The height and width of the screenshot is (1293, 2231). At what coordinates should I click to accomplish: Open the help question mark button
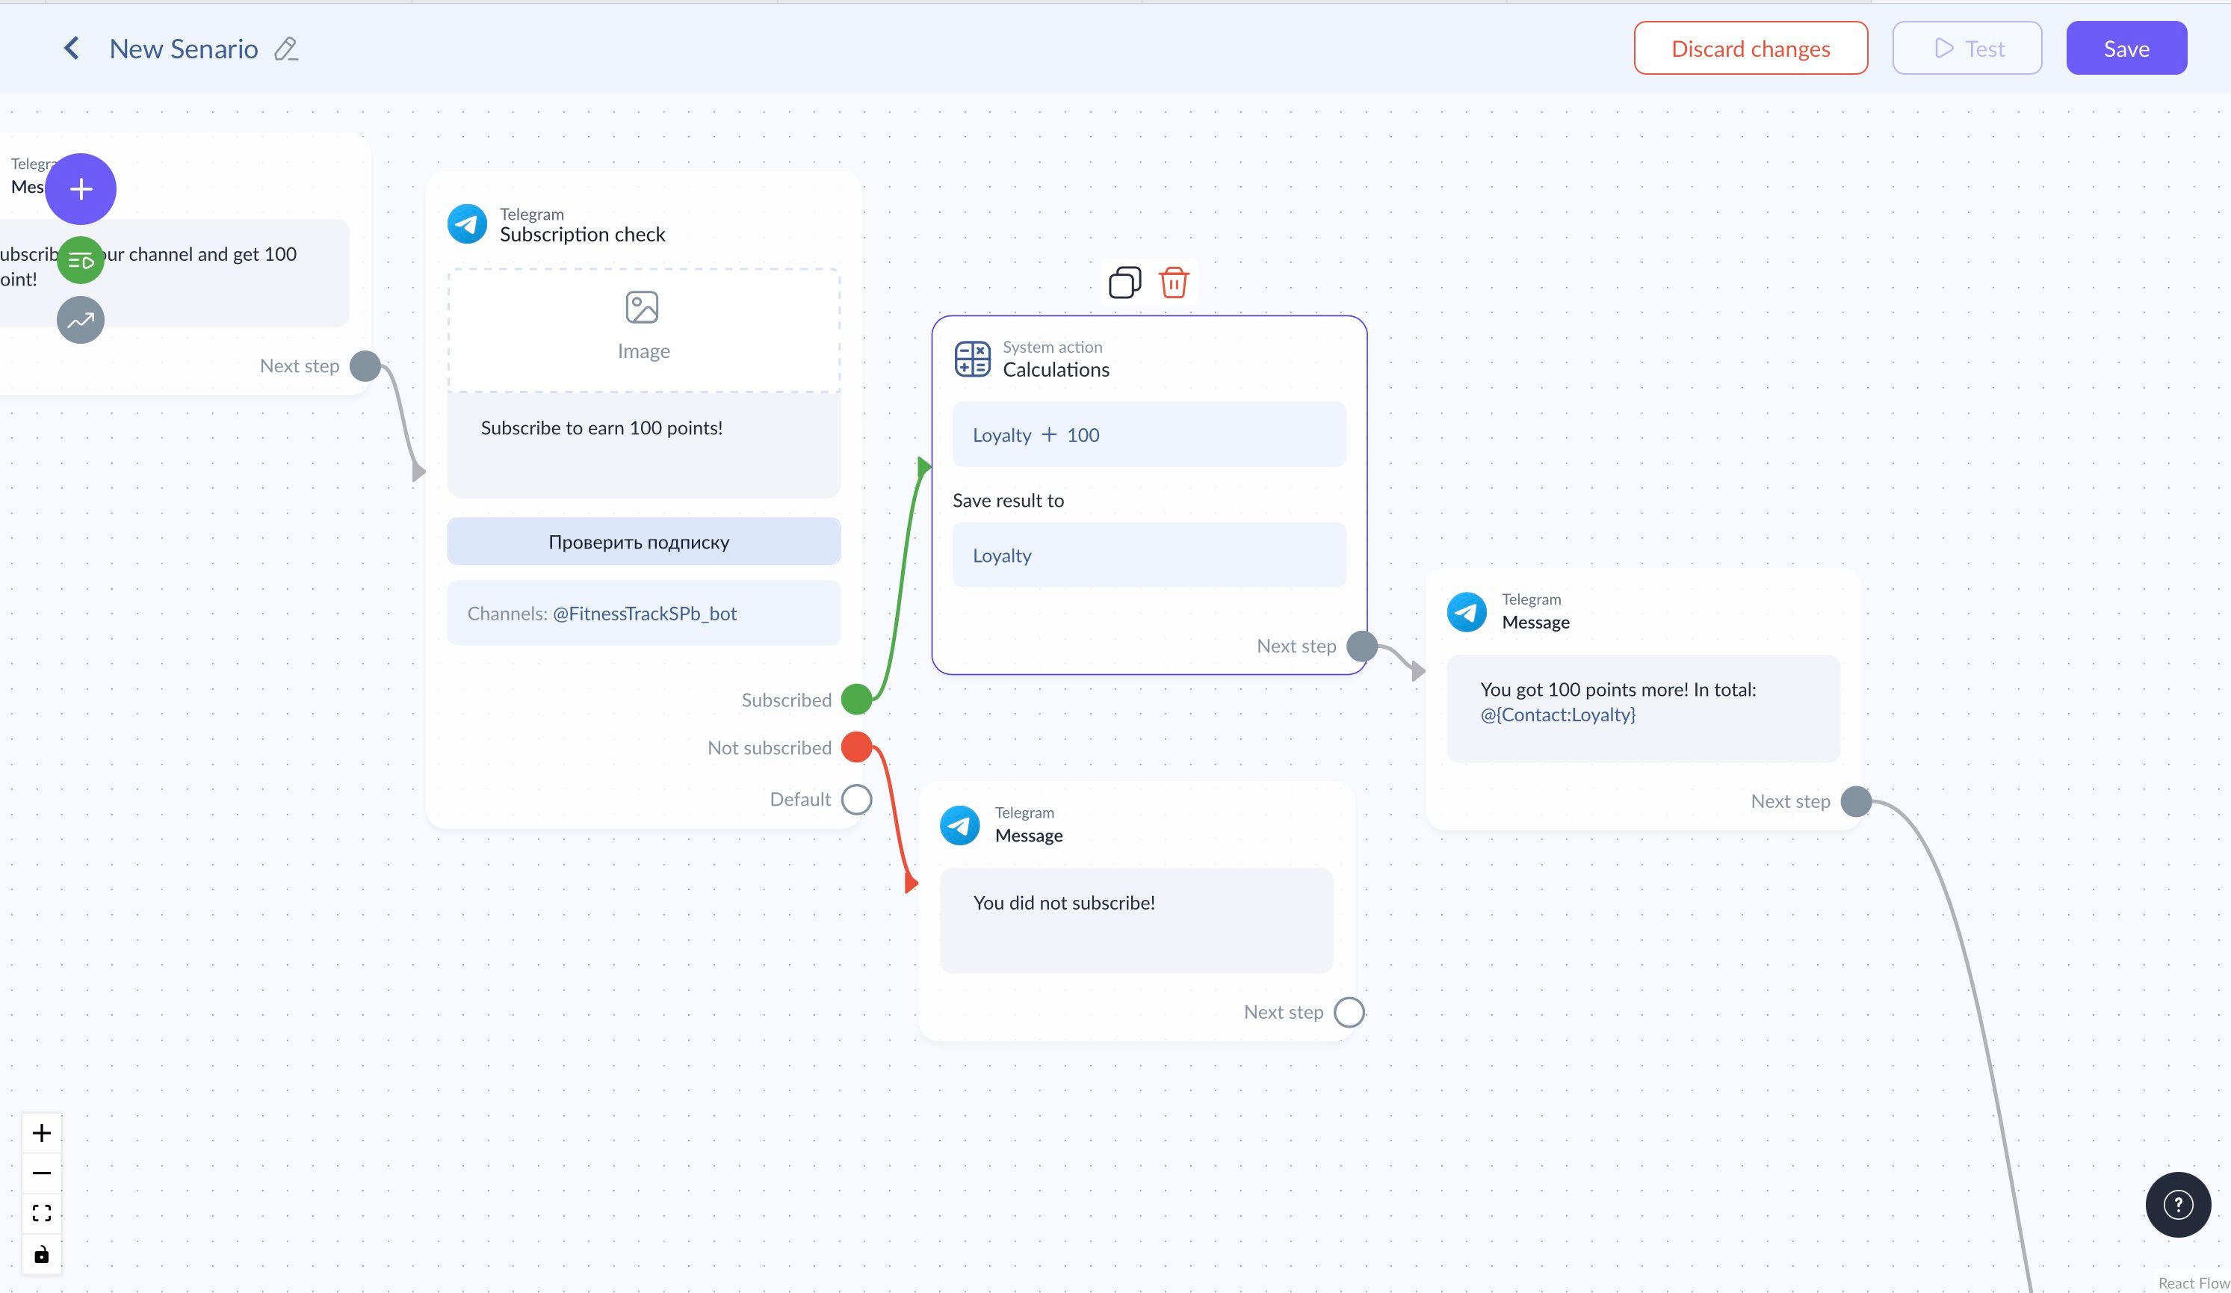coord(2178,1205)
